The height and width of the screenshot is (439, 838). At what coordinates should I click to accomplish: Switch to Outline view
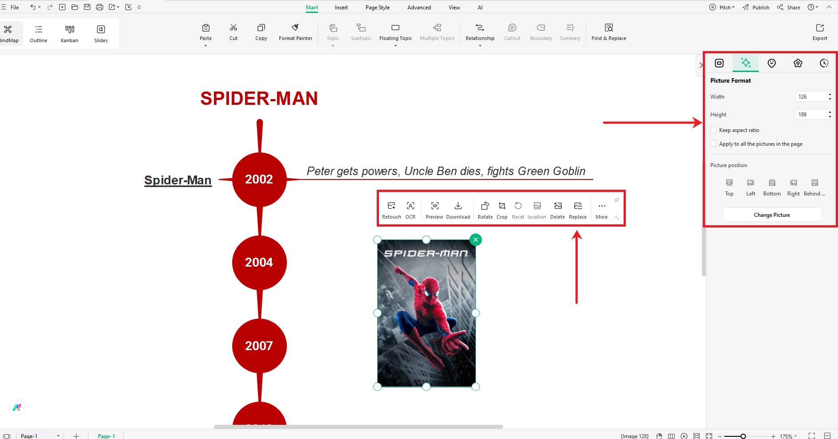point(38,34)
